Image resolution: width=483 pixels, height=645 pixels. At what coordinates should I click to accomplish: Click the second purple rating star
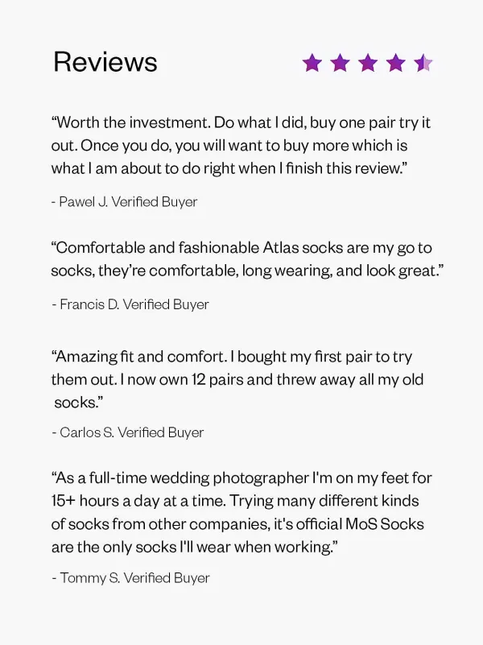[341, 63]
